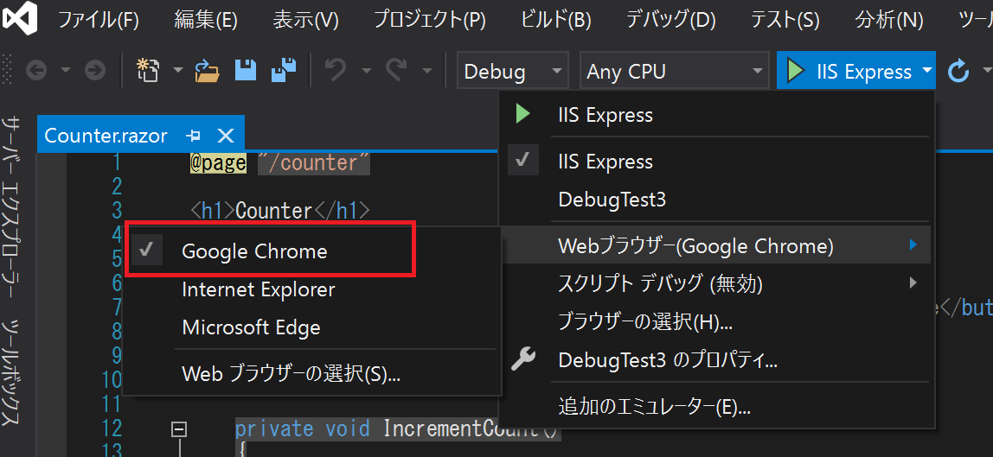Open Web ブラウザーの選択(S)... dialog
This screenshot has height=457, width=993.
tap(313, 374)
